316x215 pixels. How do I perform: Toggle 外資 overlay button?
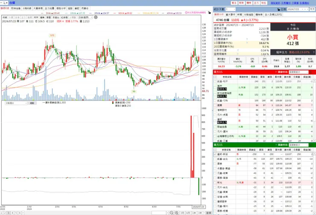pyautogui.click(x=11, y=17)
